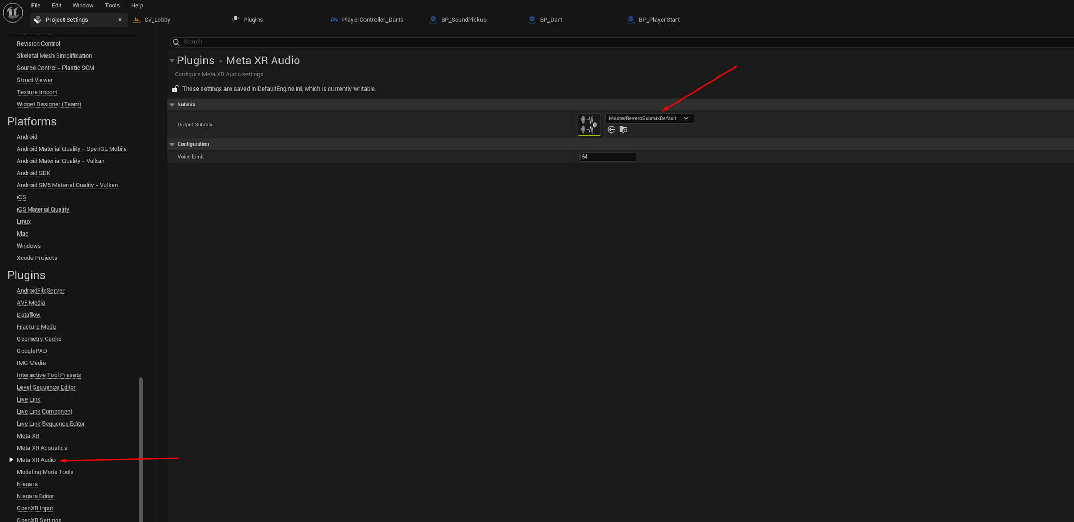This screenshot has width=1074, height=522.
Task: Open Android platform settings
Action: [x=27, y=137]
